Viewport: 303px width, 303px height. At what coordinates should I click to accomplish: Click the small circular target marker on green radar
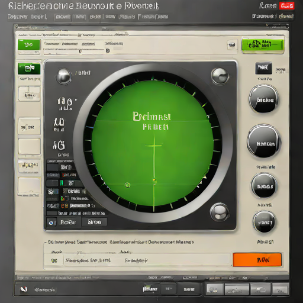click(x=128, y=185)
